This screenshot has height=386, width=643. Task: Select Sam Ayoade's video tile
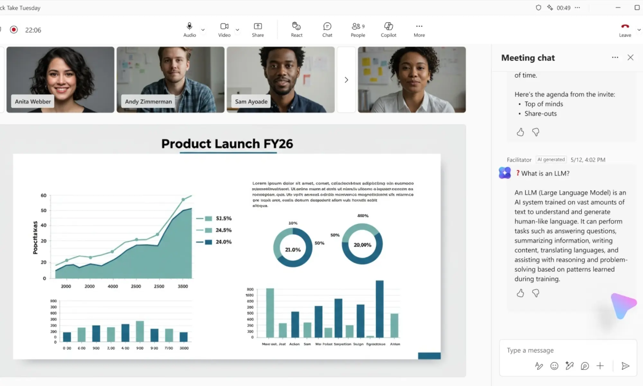[x=281, y=79]
